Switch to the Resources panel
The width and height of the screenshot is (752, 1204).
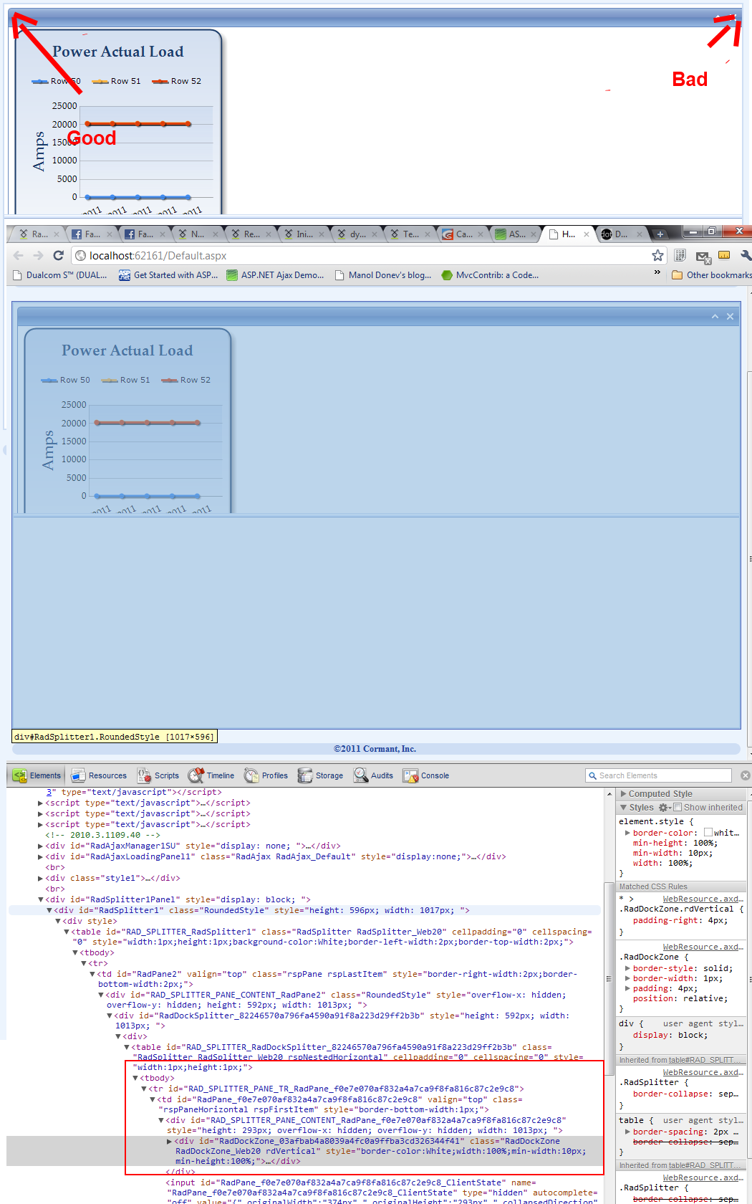tap(99, 775)
